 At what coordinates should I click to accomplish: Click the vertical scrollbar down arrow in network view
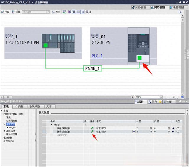(x=183, y=94)
